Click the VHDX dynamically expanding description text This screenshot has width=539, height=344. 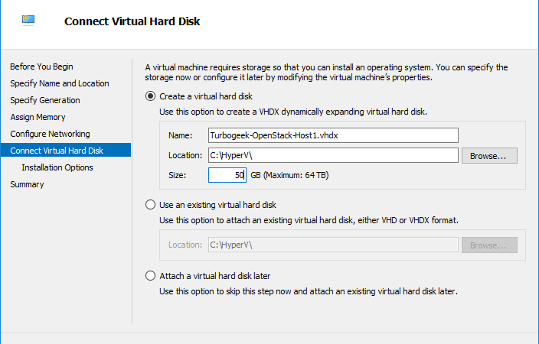point(293,112)
